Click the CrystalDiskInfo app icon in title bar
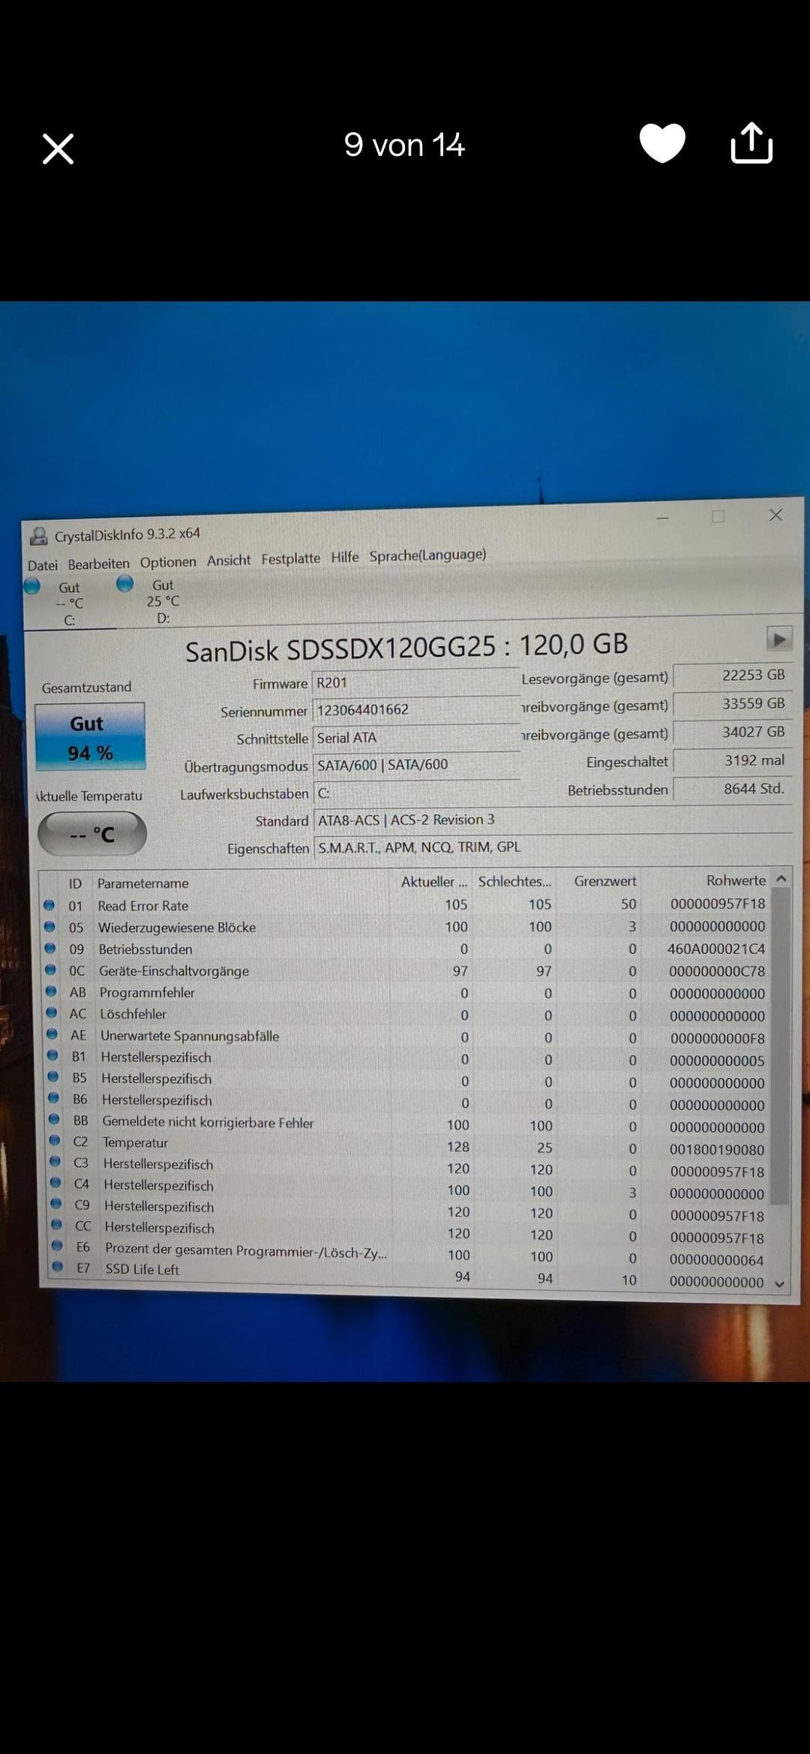 pyautogui.click(x=38, y=536)
